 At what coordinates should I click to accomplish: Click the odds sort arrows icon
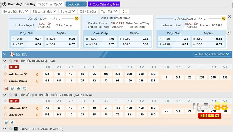coord(125,11)
